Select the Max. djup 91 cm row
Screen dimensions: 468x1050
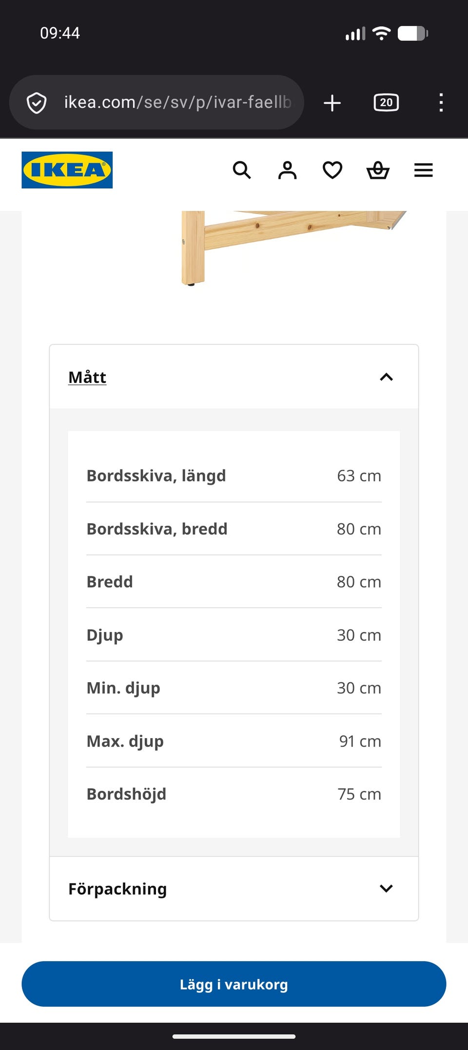(x=234, y=741)
